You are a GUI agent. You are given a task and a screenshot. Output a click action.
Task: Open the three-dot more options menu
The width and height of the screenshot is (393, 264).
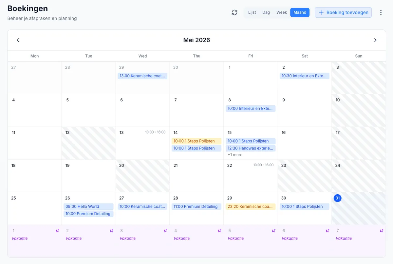(x=381, y=12)
